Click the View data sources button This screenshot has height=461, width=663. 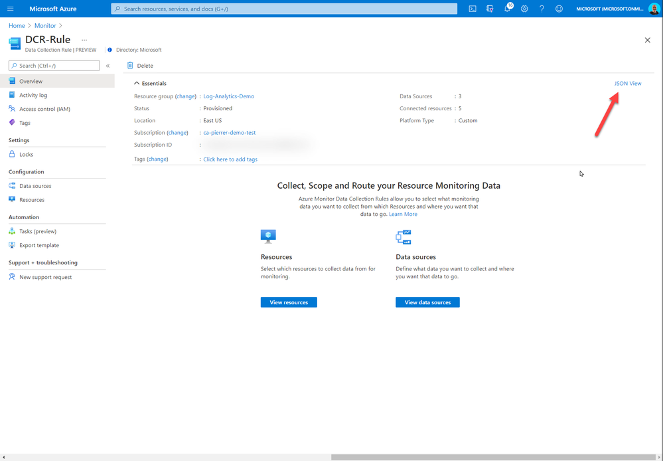point(427,302)
